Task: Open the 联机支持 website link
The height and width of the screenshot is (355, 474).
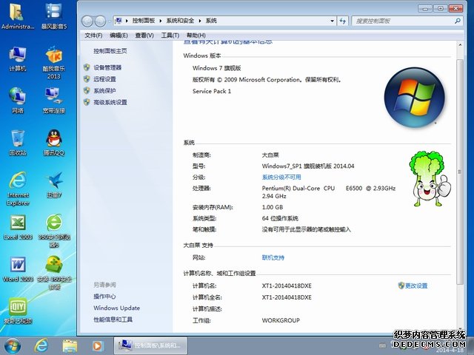Action: [273, 257]
